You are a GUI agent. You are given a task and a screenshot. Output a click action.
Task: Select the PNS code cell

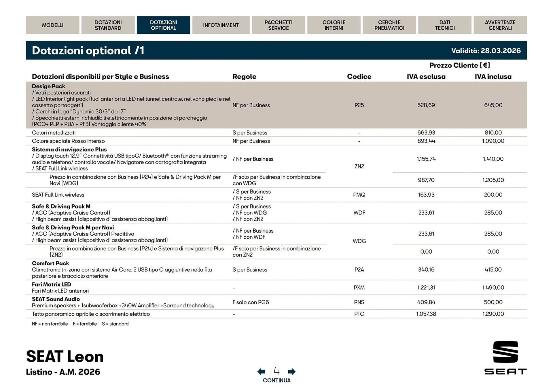point(359,302)
